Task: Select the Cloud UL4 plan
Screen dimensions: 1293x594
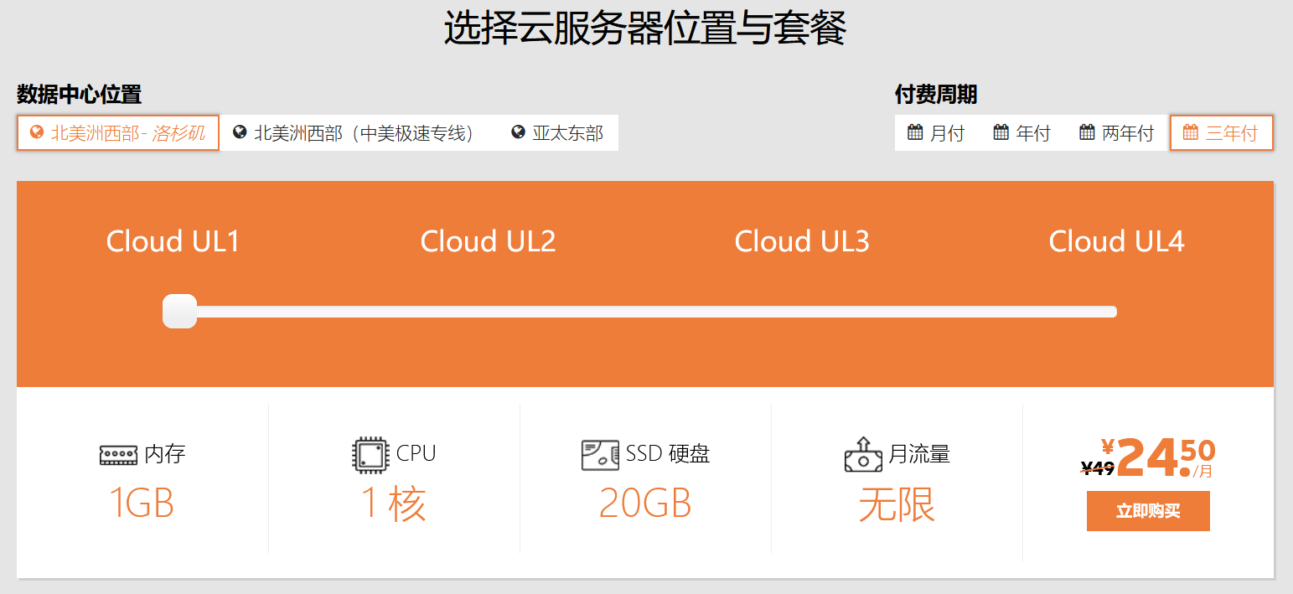Action: coord(1116,241)
